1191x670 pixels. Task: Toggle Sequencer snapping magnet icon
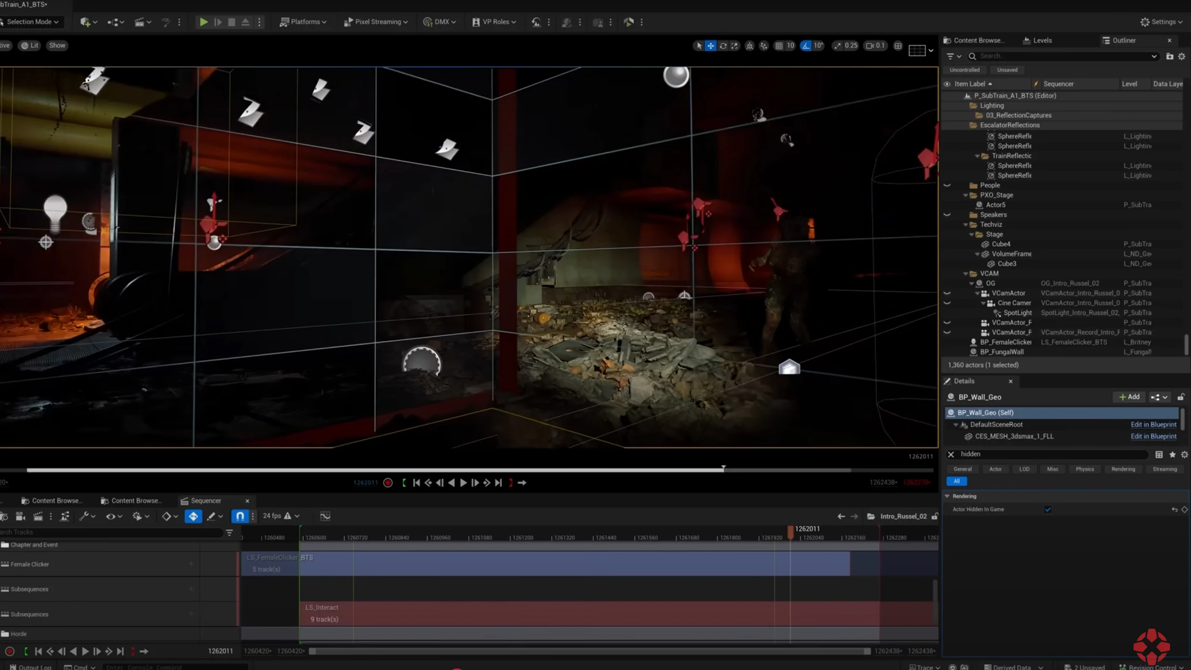(x=240, y=516)
